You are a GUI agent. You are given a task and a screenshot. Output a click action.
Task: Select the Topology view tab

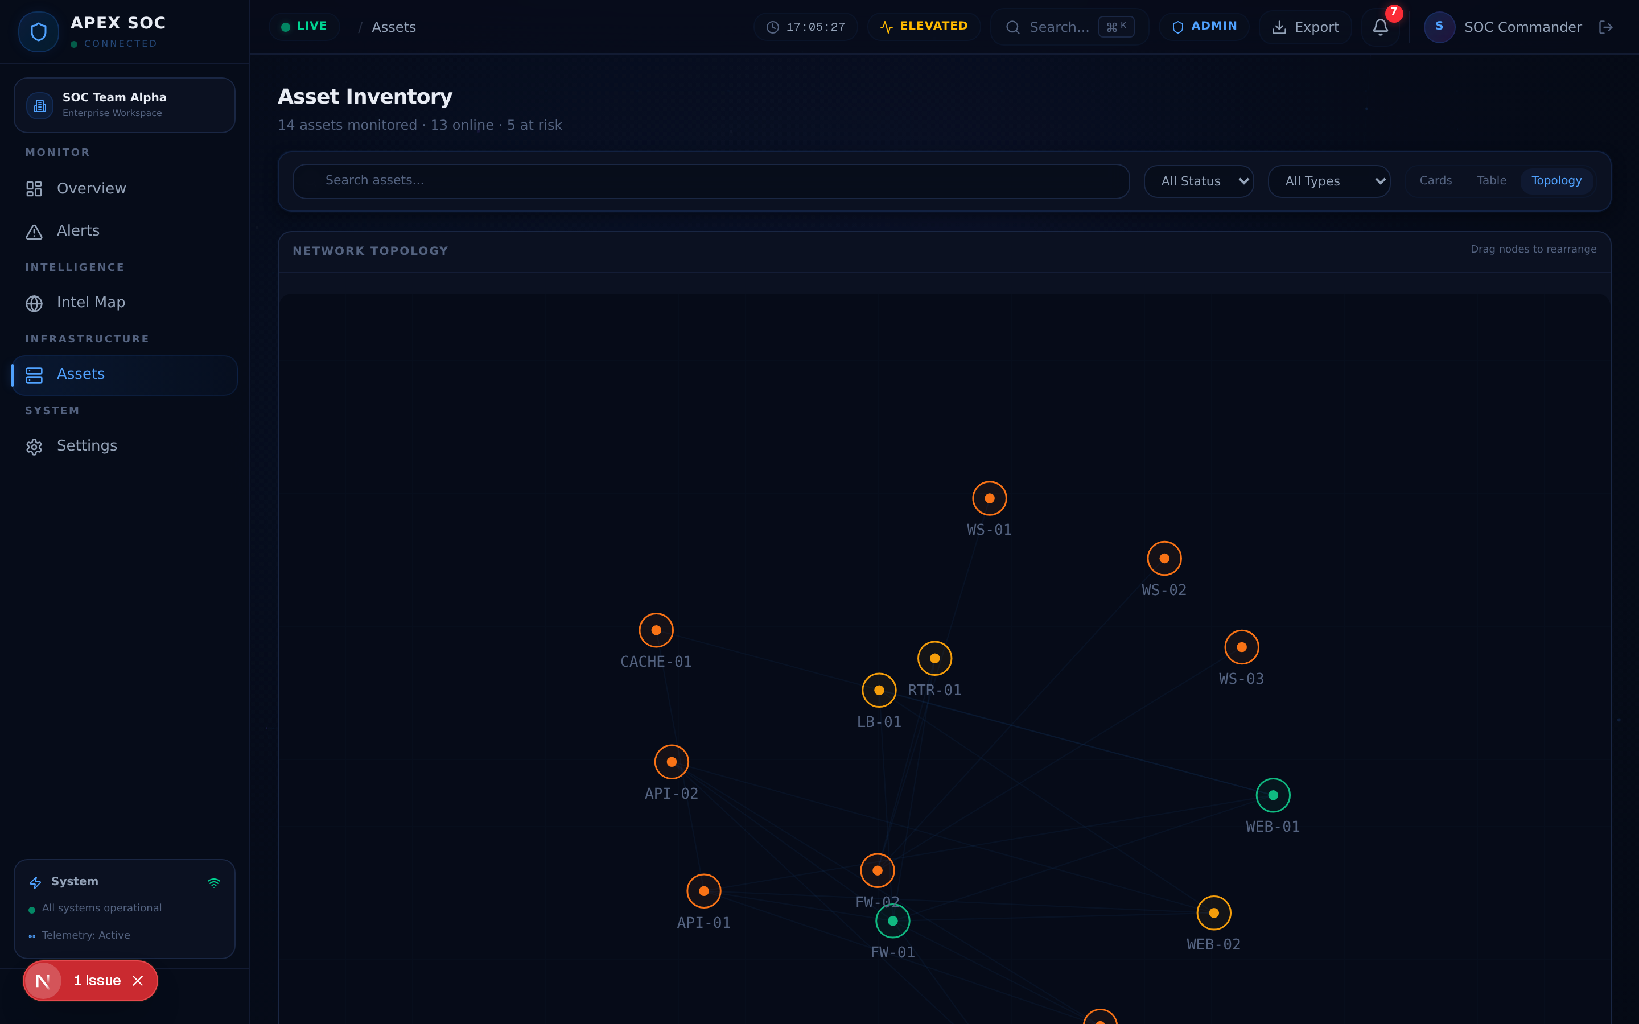pos(1556,181)
